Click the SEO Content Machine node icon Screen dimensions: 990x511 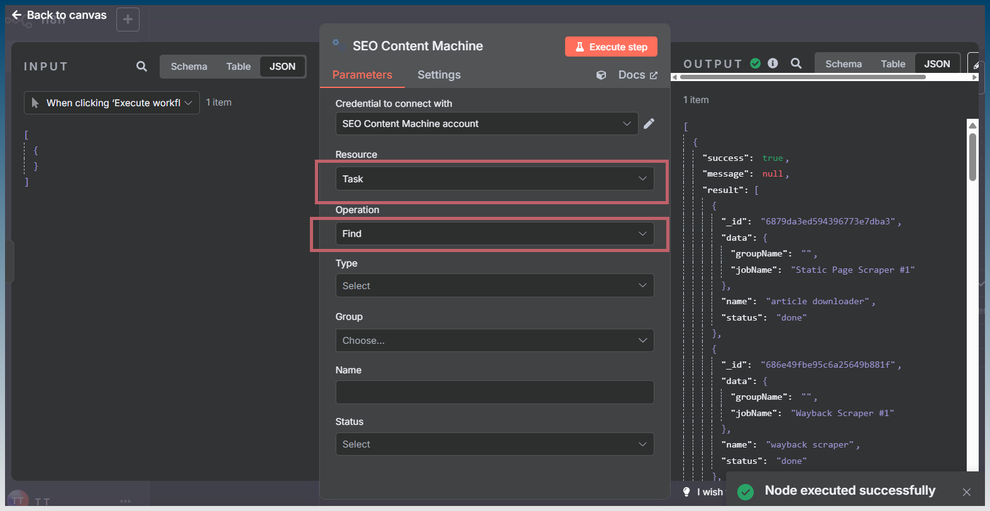(x=338, y=44)
